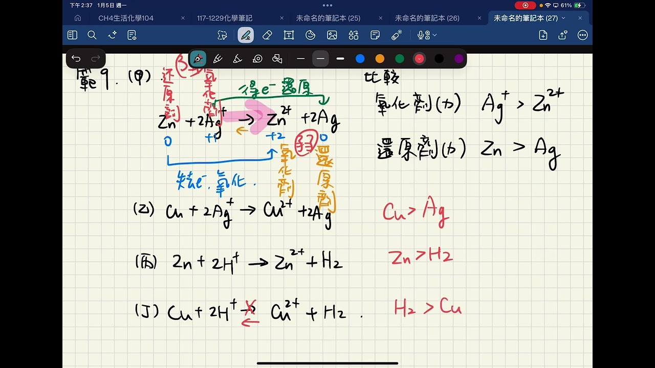Switch to the CH4生活化學104 tab
655x368 pixels.
pyautogui.click(x=126, y=18)
